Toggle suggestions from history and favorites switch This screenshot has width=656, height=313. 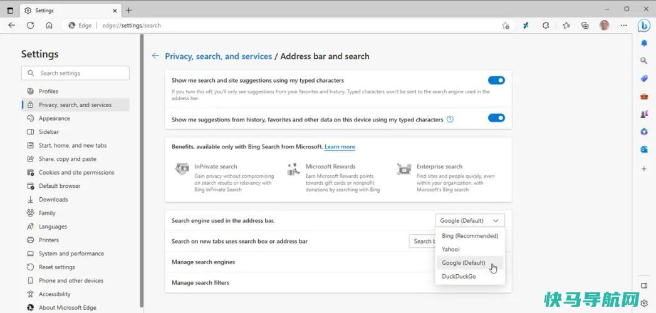[496, 118]
